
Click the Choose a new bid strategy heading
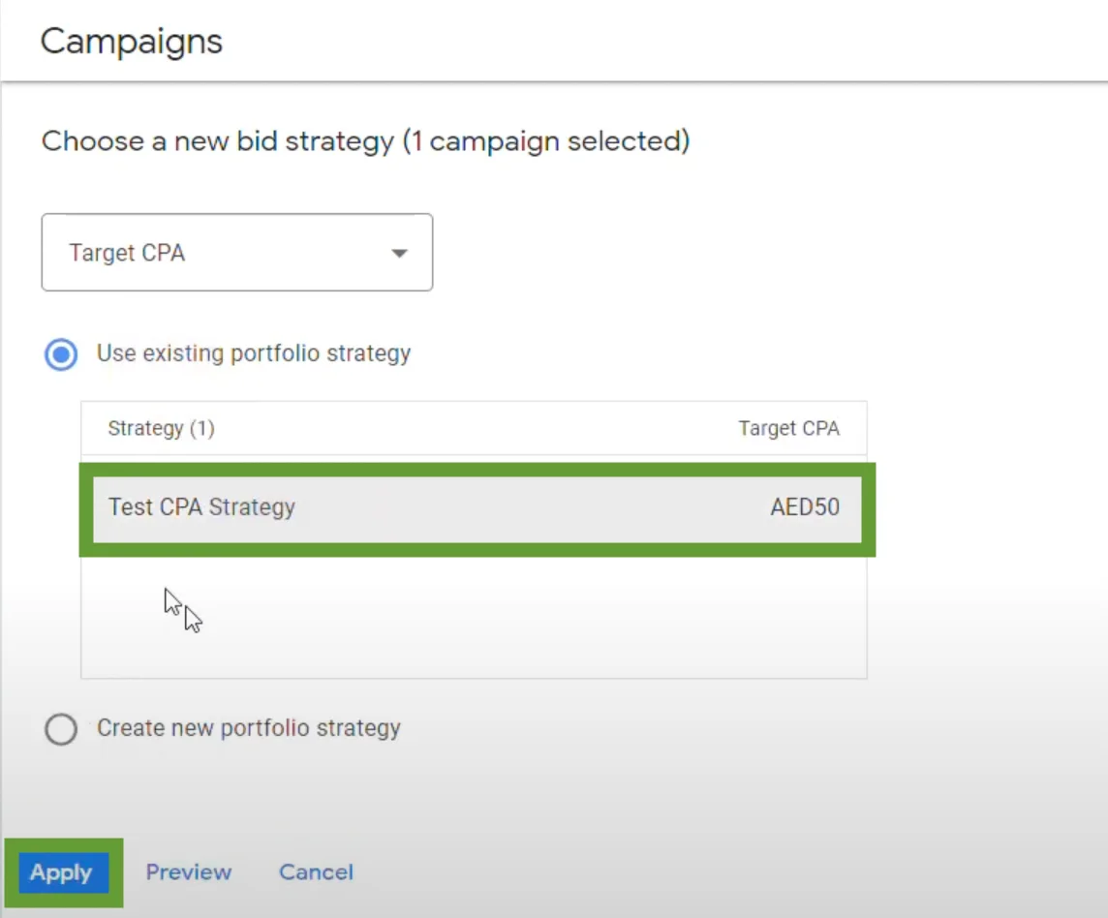point(365,141)
